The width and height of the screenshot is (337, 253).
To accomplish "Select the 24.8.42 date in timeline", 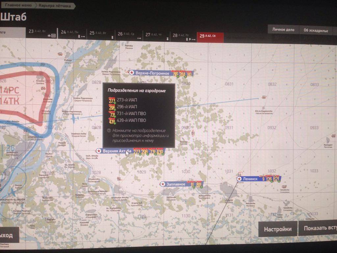I will (72, 33).
